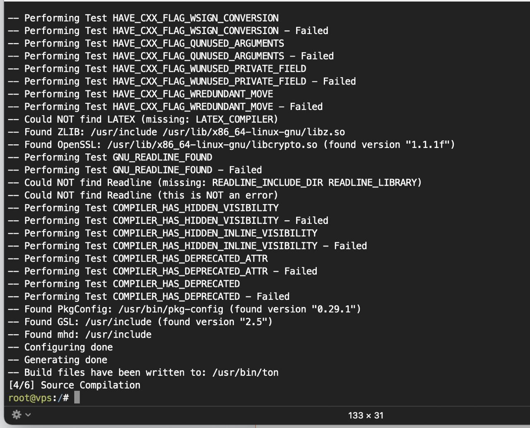Click the READLINE_INCLUDE_DIR READLINE_LIBRARY text
530x428 pixels.
click(x=317, y=182)
